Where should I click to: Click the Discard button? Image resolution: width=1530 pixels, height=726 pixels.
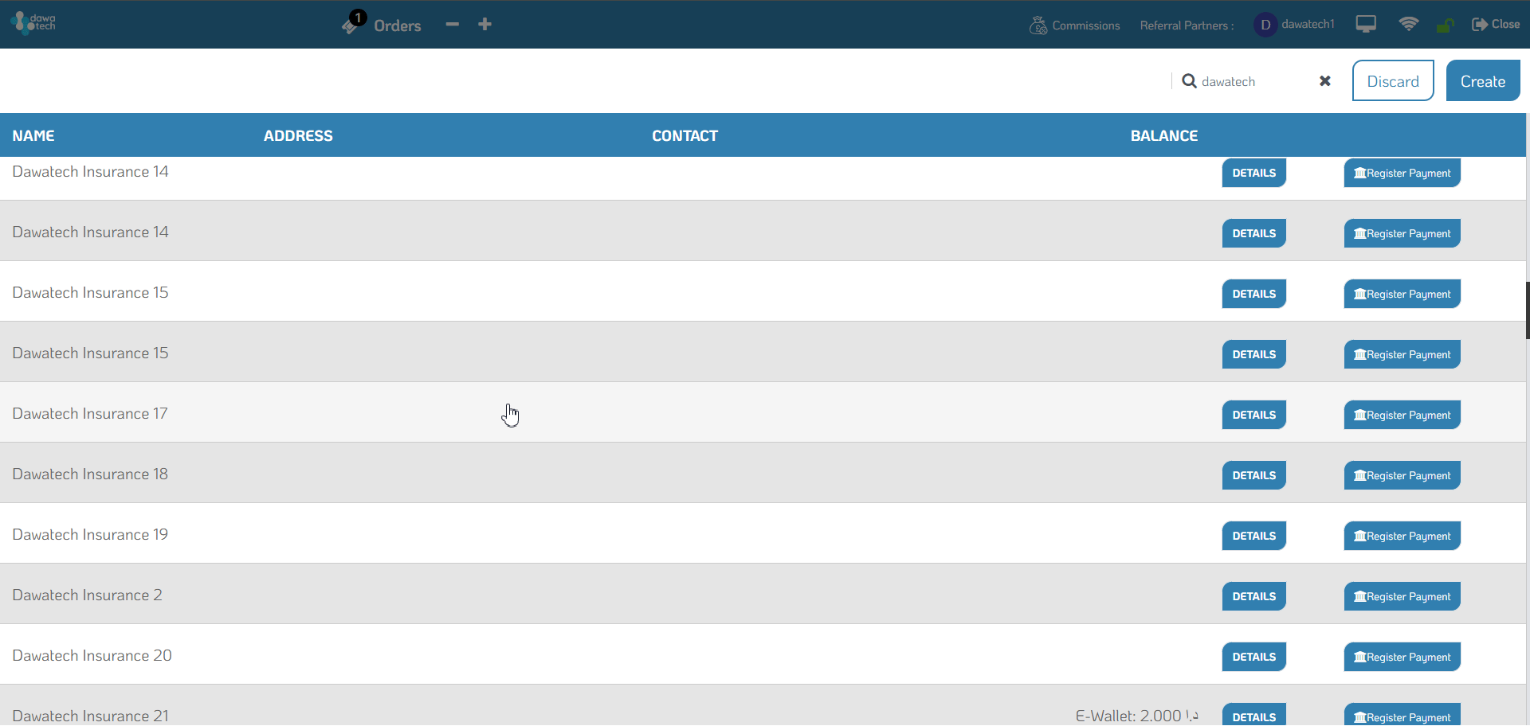click(x=1393, y=80)
